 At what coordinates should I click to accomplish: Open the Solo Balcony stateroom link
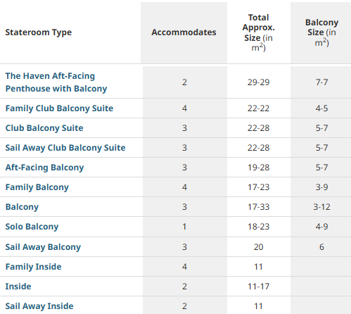click(32, 227)
